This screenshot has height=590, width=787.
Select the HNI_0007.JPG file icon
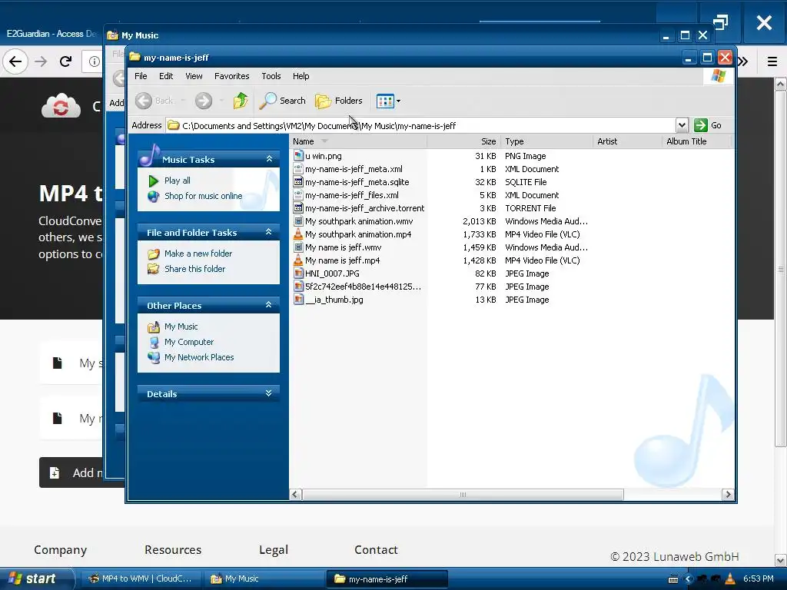[x=298, y=273]
